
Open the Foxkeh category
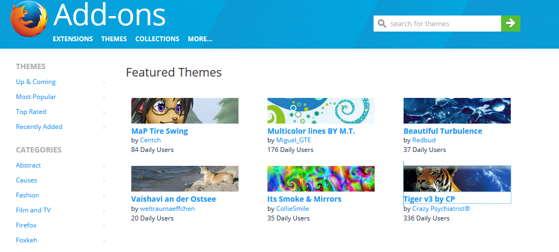(x=27, y=240)
